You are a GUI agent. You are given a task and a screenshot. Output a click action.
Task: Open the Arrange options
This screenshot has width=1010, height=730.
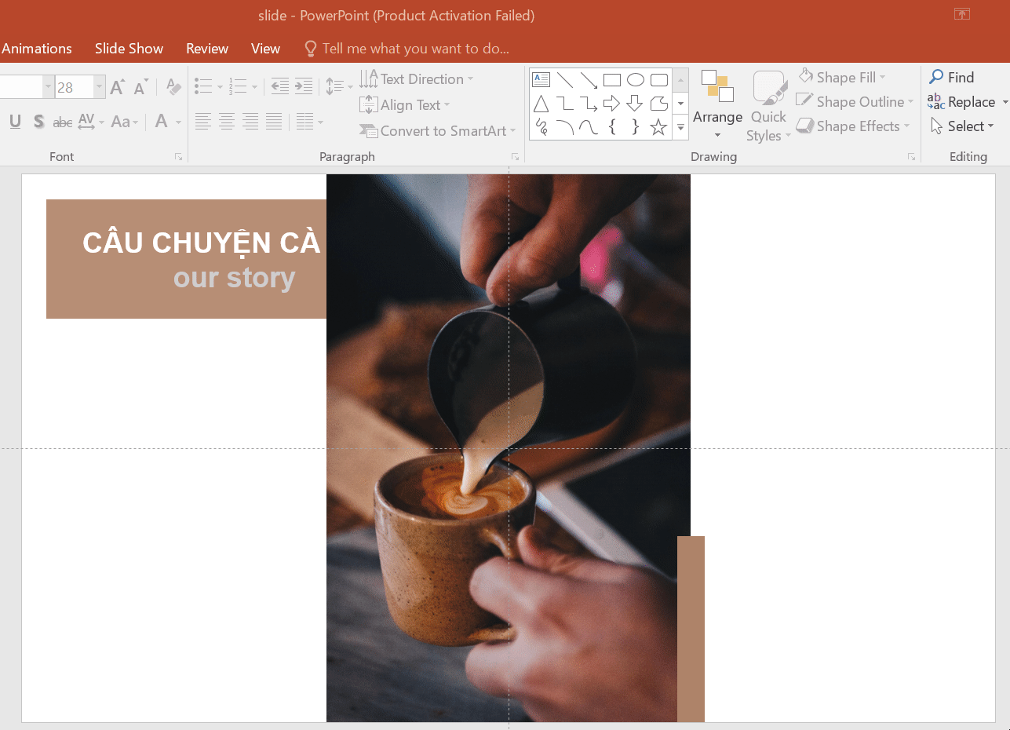point(716,106)
